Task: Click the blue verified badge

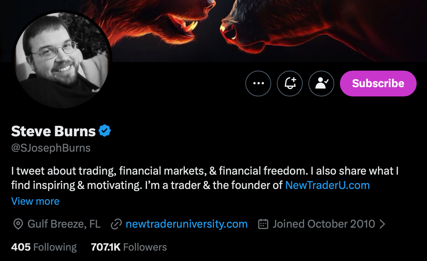Action: click(105, 131)
